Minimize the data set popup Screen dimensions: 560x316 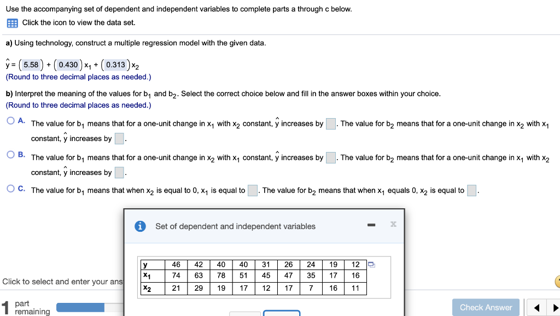pyautogui.click(x=371, y=225)
